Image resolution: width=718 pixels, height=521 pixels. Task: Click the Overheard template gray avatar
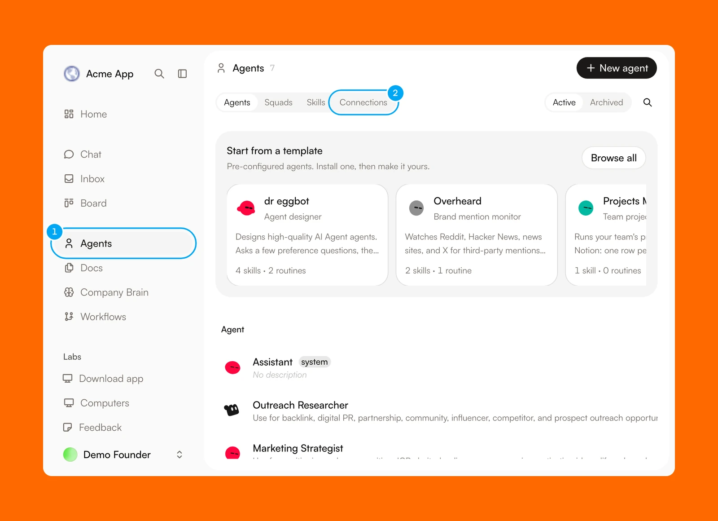click(x=416, y=208)
